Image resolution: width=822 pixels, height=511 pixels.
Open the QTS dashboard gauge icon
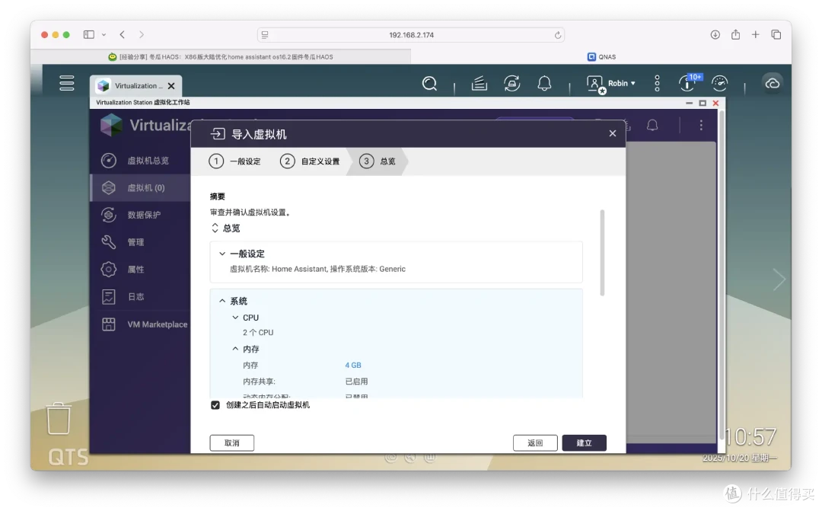click(719, 84)
